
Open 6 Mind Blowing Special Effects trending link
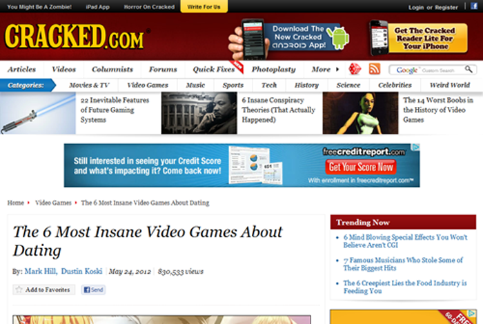pyautogui.click(x=406, y=241)
